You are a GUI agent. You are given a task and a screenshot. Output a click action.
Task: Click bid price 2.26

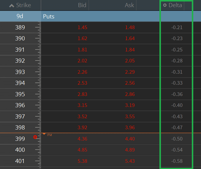[x=82, y=72]
